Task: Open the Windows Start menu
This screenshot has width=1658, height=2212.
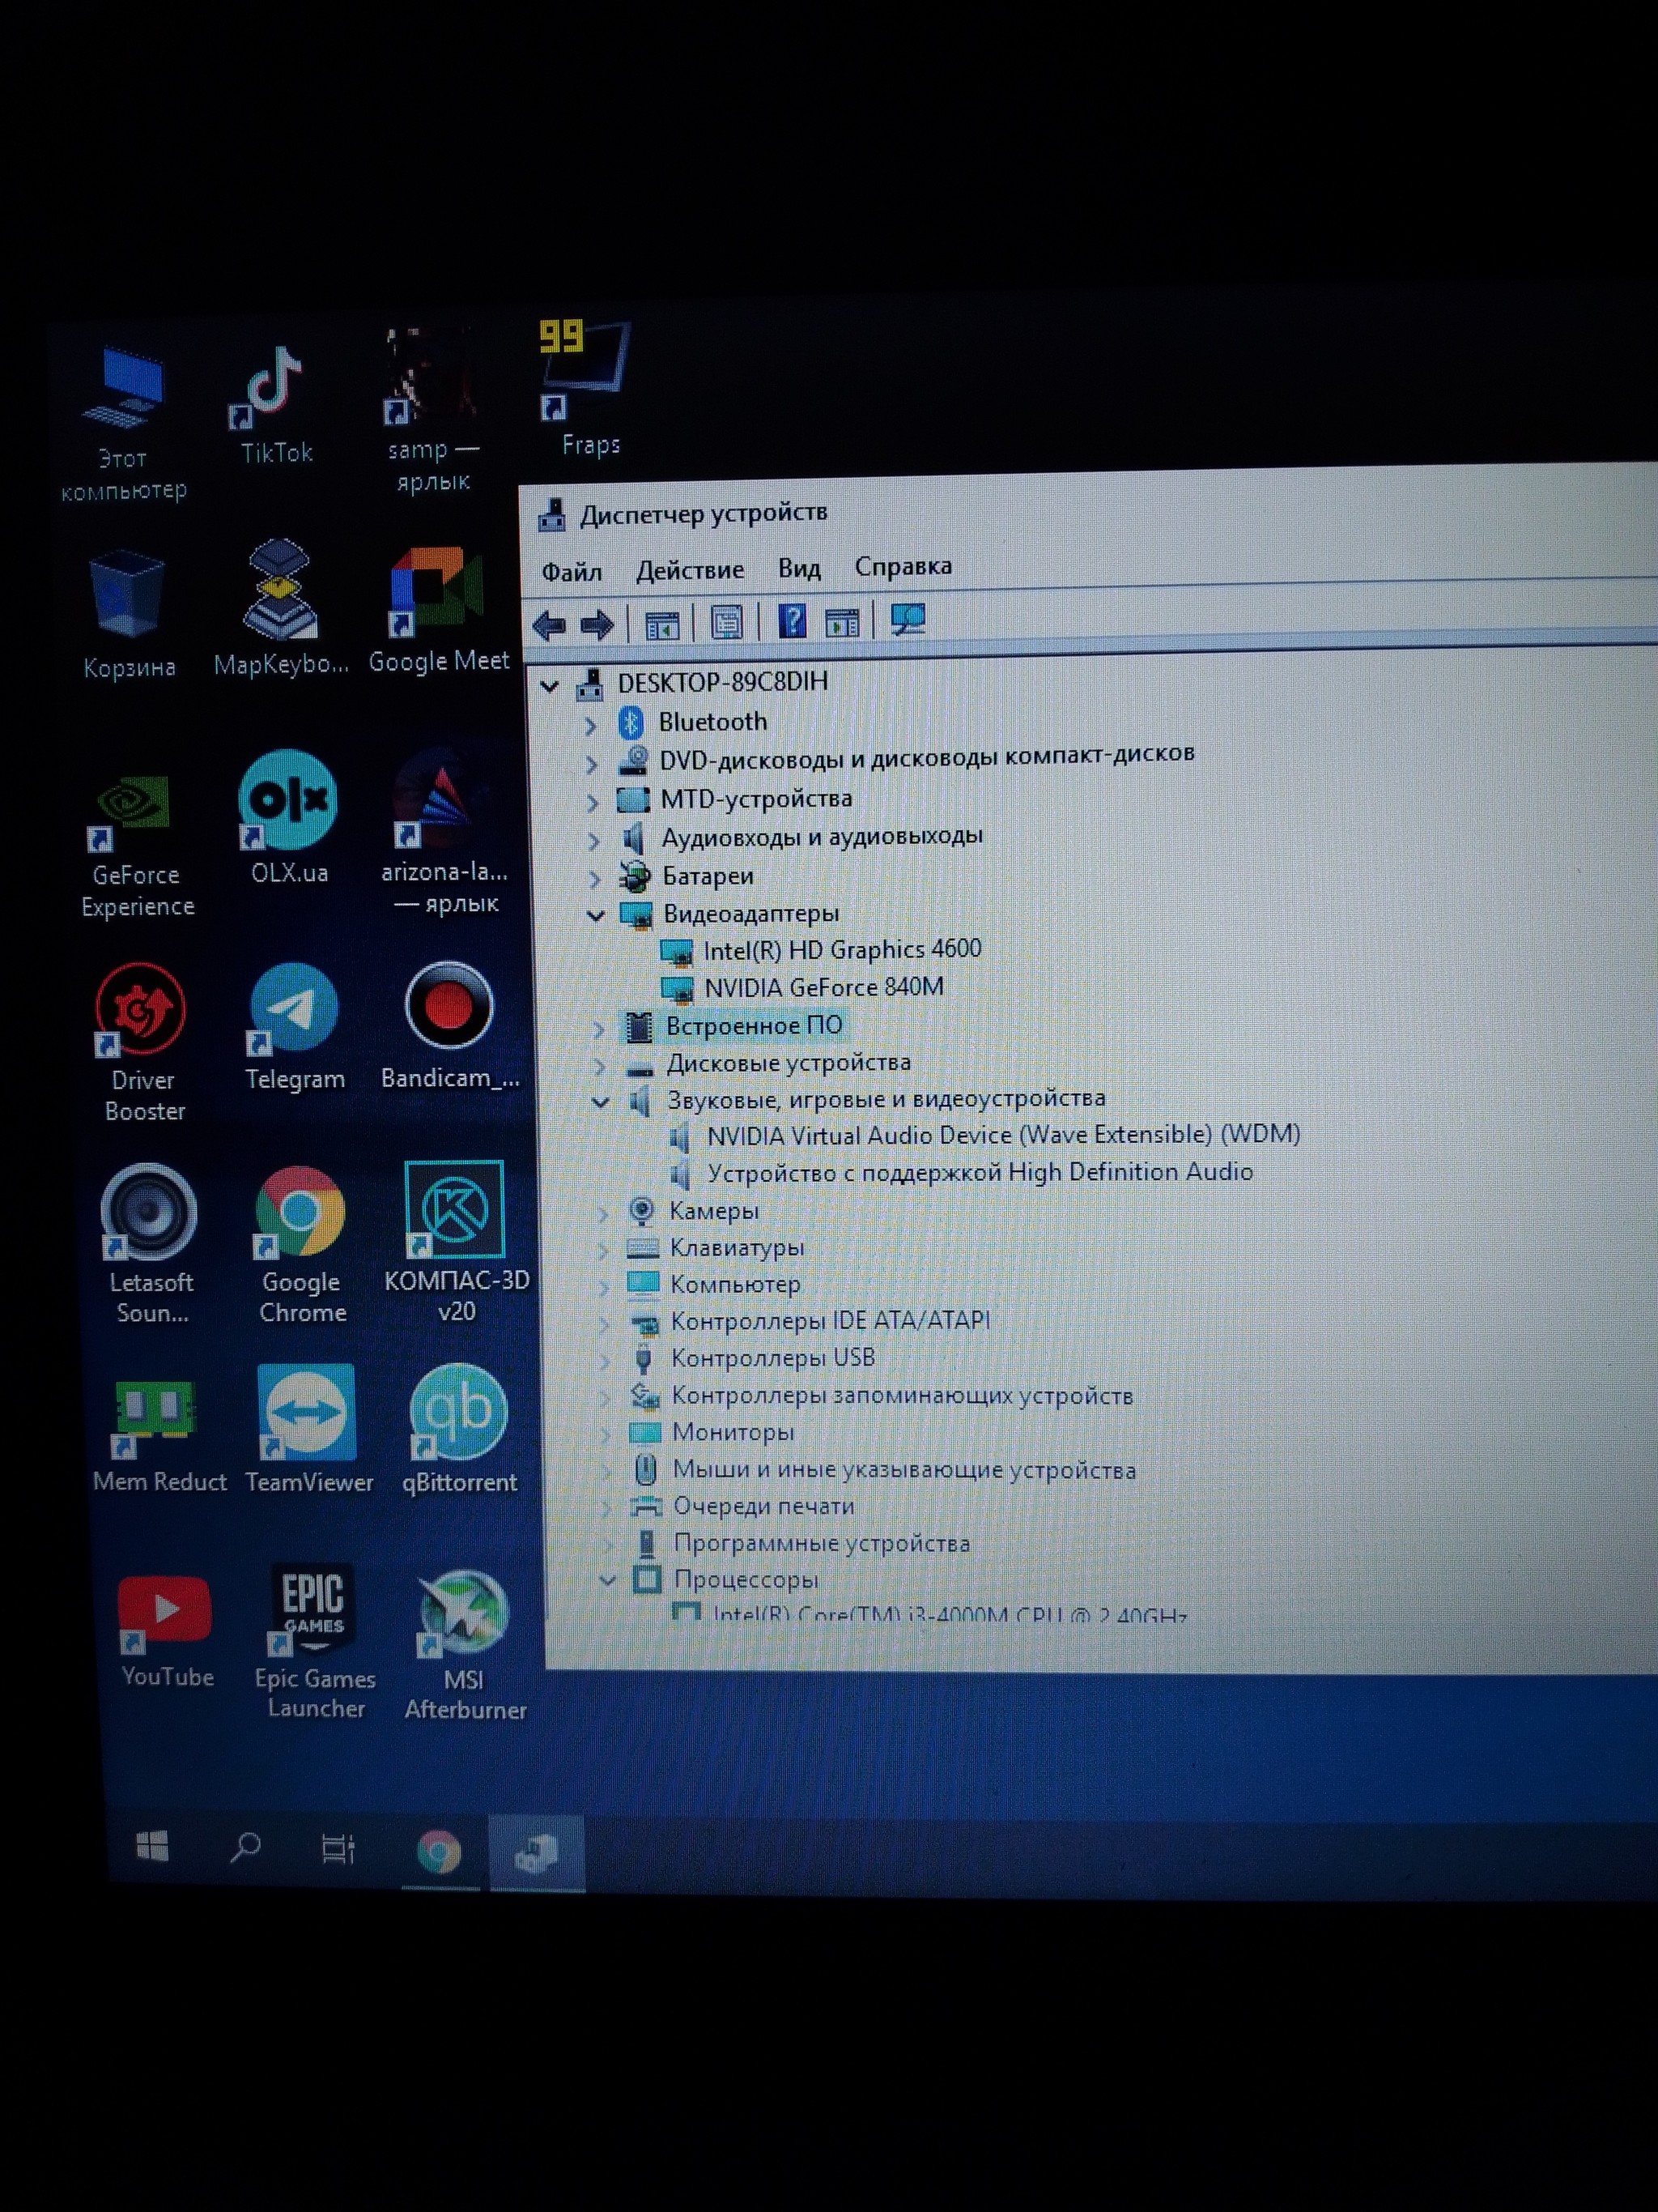Action: [x=152, y=1846]
